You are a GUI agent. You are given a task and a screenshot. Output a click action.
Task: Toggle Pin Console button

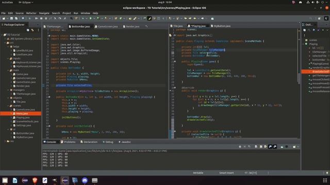[282, 146]
